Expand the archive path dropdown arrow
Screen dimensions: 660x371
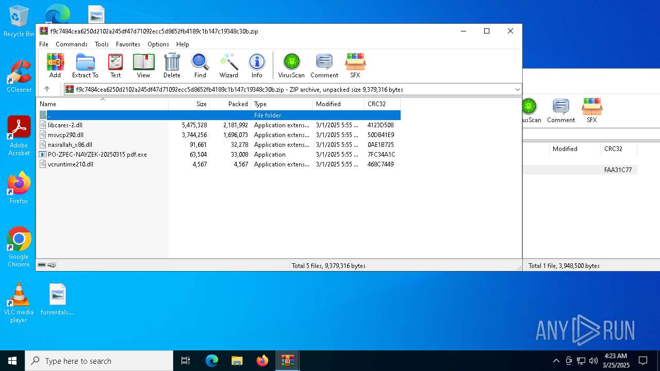click(517, 89)
